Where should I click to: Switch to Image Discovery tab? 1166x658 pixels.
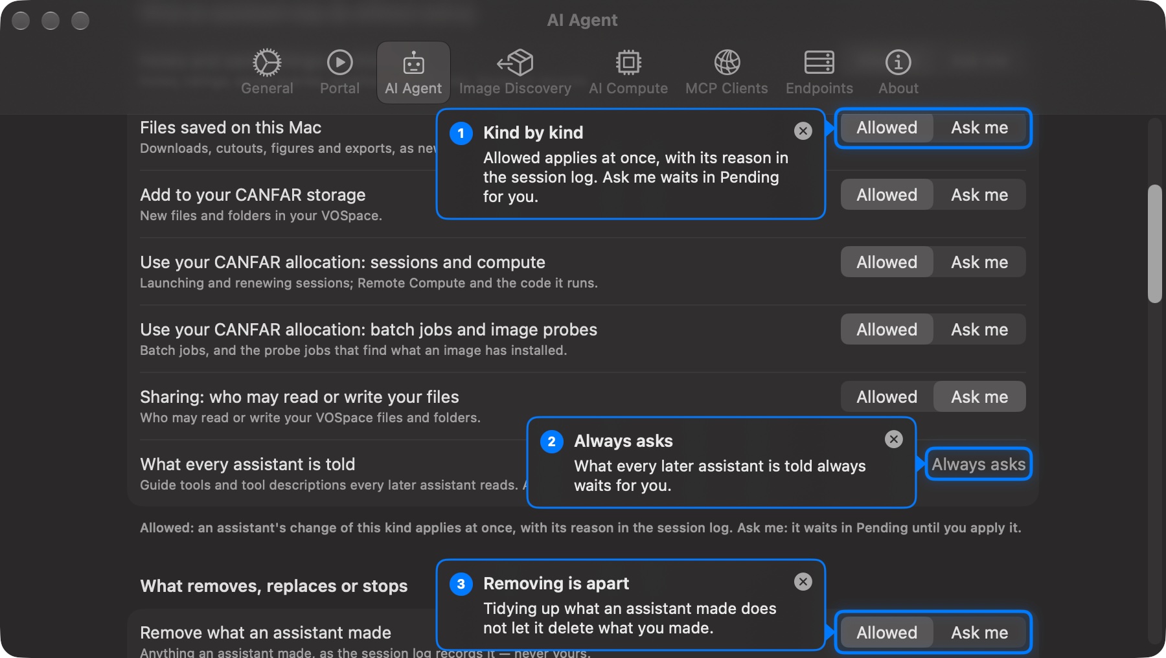click(515, 72)
